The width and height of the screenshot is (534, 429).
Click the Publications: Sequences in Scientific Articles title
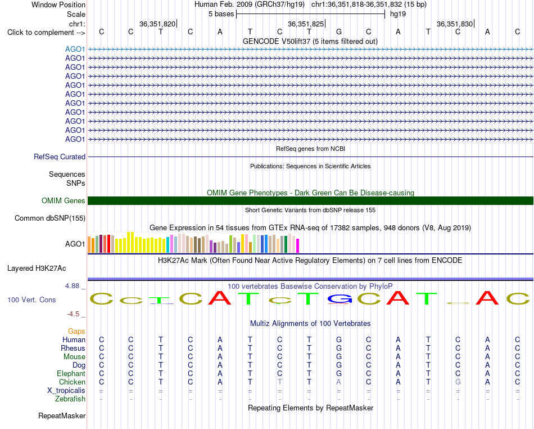point(310,167)
